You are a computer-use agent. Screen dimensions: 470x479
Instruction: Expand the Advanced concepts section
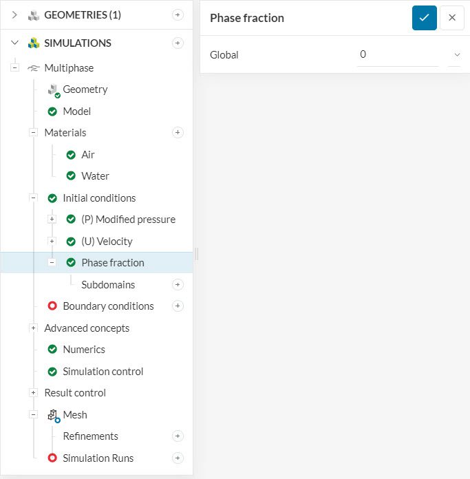pos(33,328)
